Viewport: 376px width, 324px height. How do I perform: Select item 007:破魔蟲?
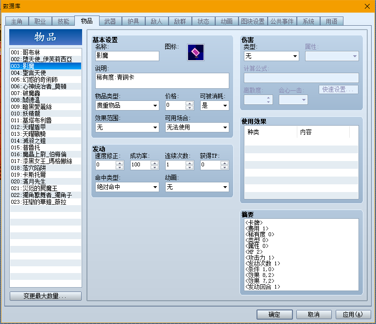(x=46, y=93)
